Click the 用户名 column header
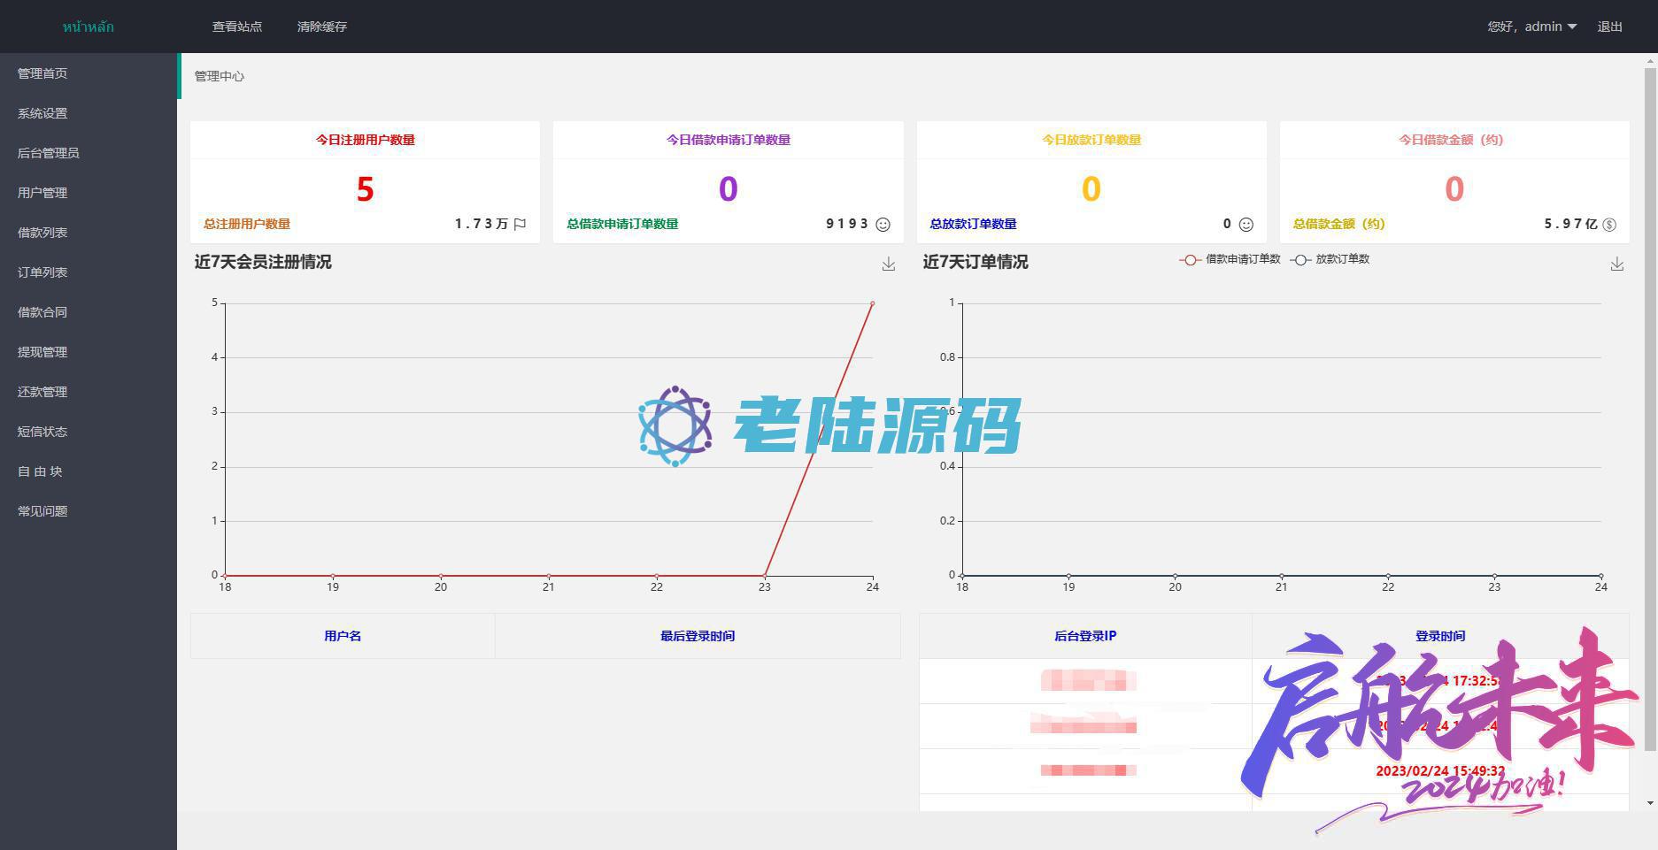 click(343, 636)
